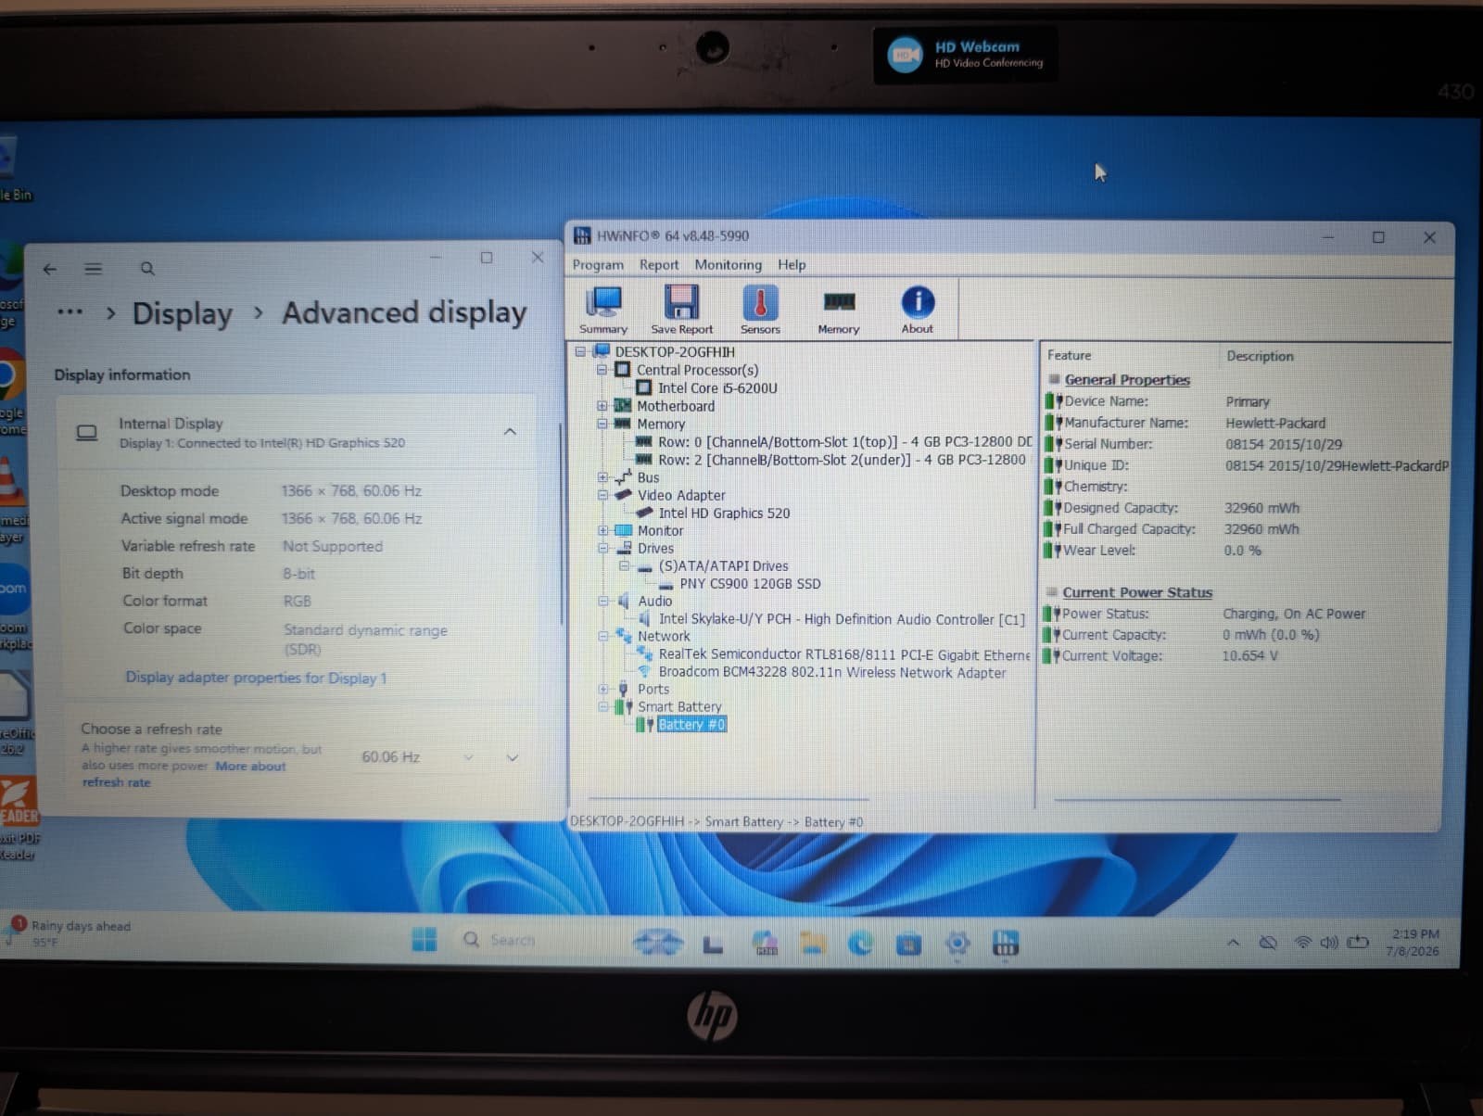Select DESKTOP-2OGFHIH computer root node

point(674,351)
